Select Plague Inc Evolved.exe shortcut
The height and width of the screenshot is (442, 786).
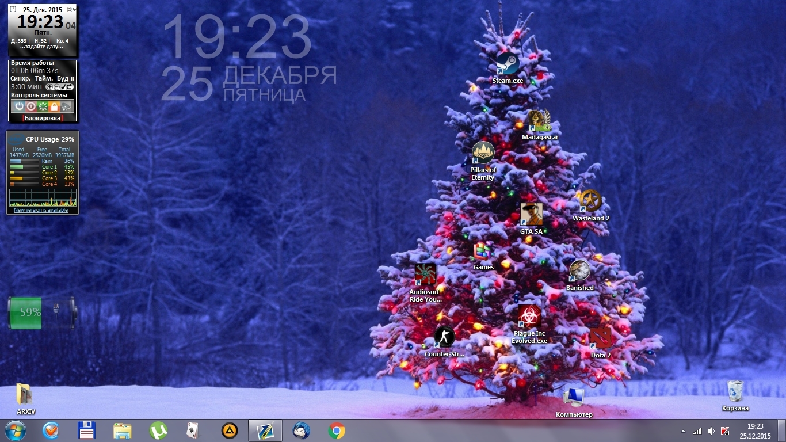pyautogui.click(x=529, y=325)
